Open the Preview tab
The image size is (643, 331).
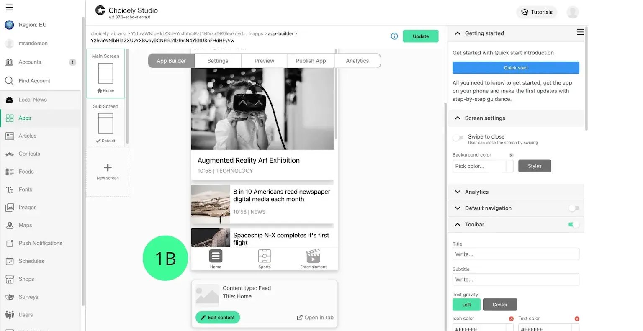264,61
